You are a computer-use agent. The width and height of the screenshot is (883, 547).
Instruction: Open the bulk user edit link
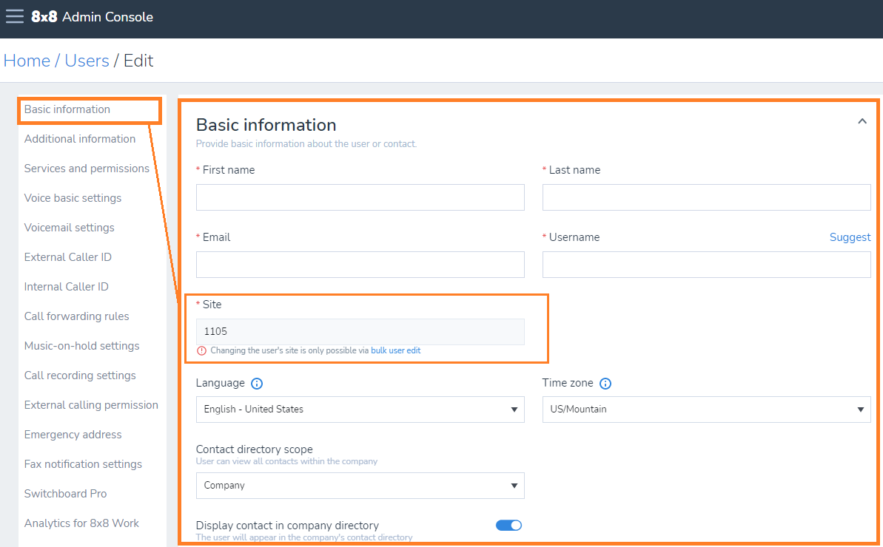(396, 350)
